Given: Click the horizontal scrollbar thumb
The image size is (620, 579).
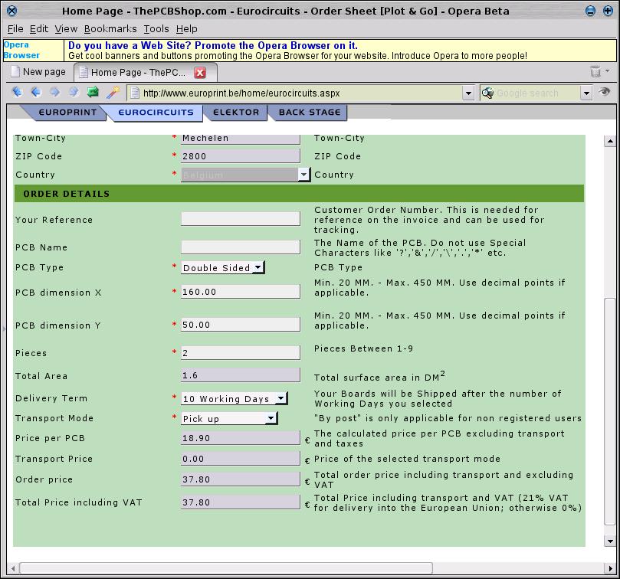Looking at the screenshot, I should [226, 568].
